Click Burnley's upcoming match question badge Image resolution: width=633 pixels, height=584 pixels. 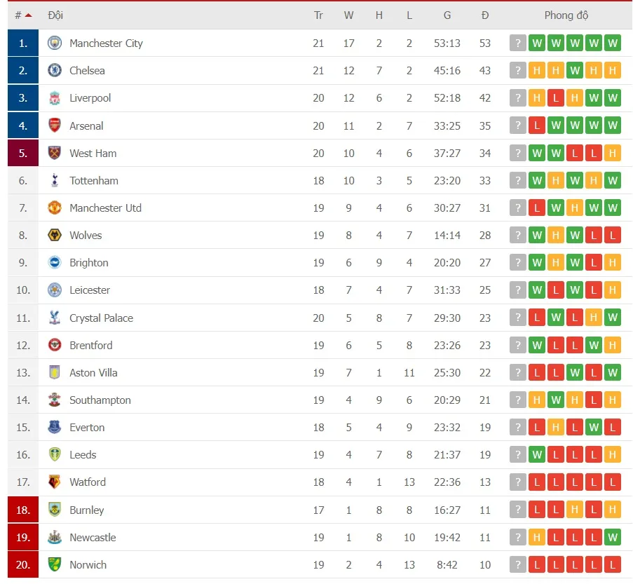point(517,510)
